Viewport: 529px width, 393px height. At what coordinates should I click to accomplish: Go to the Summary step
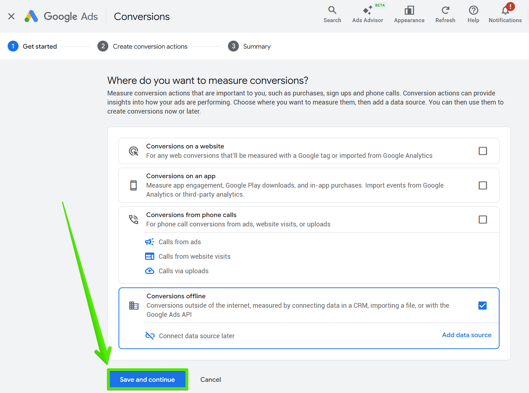tap(249, 46)
